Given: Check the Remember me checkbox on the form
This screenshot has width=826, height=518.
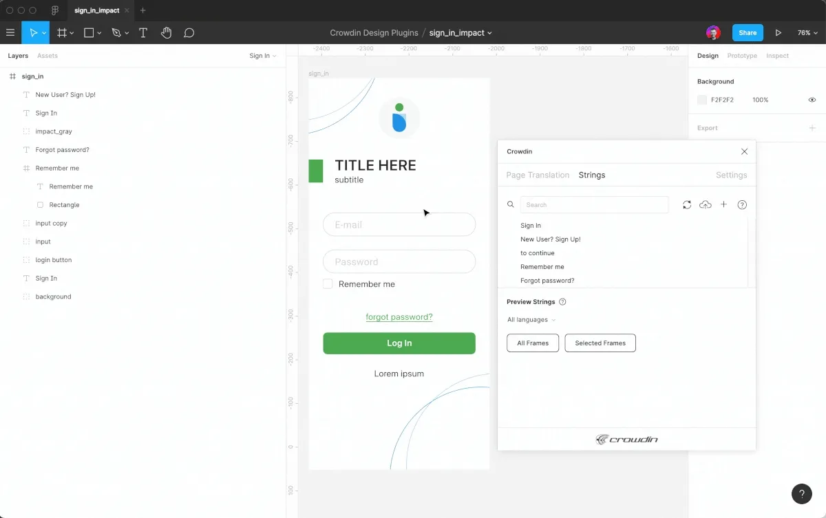Looking at the screenshot, I should 327,283.
